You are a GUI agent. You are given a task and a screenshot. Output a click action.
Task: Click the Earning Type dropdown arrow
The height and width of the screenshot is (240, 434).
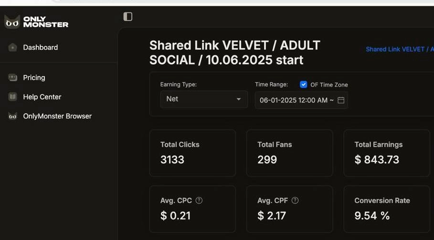[239, 99]
